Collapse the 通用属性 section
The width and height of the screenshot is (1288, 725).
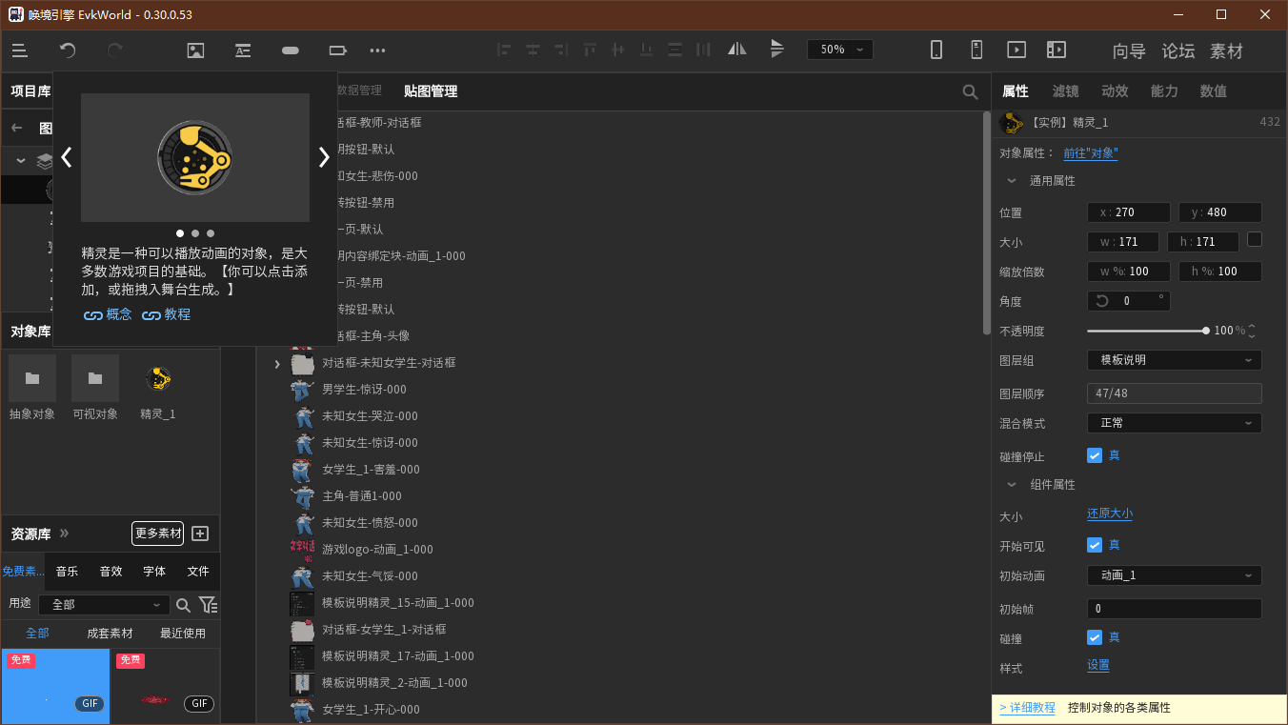[x=1012, y=180]
